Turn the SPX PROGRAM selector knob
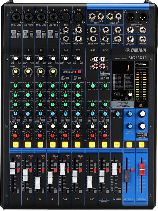Screen dimensions: 158x211 117,94
